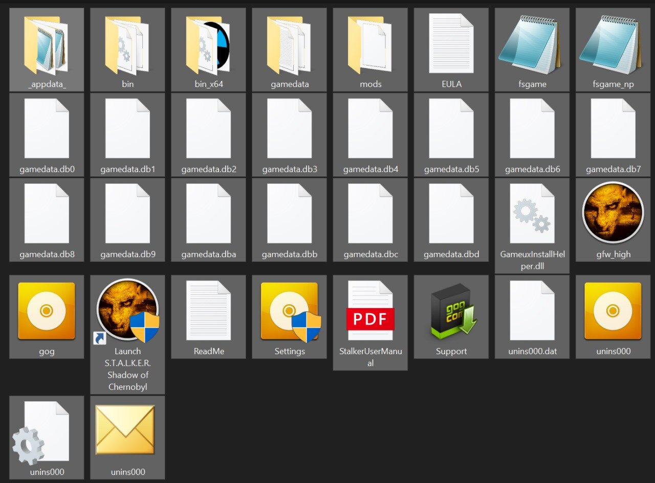Highlight the gamedata.db7 file
Screen dimensions: 655x483
coord(613,134)
